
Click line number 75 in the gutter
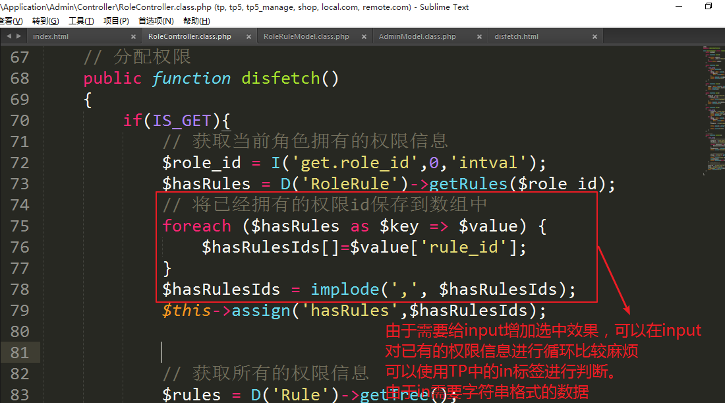click(20, 226)
